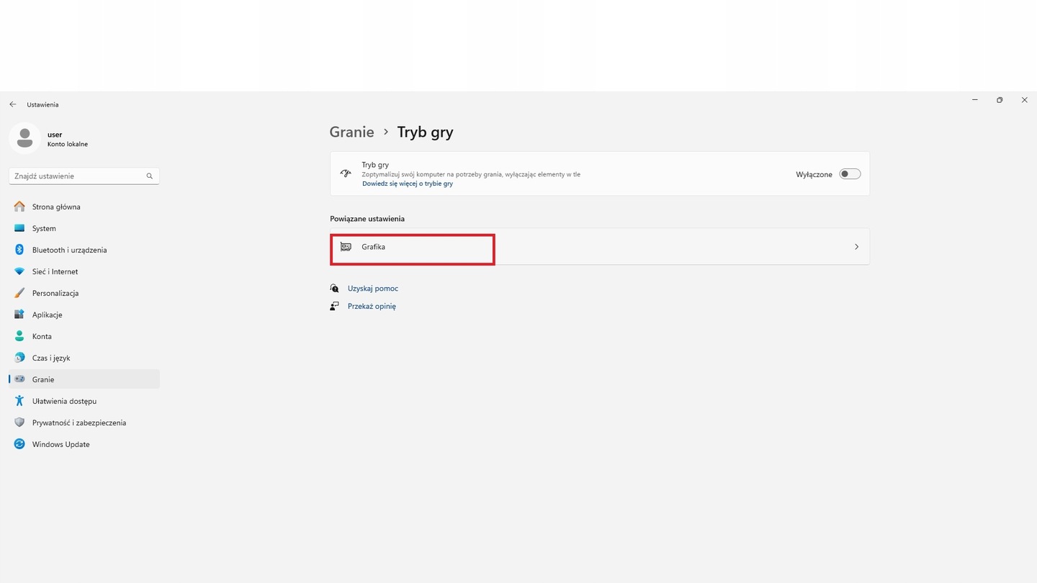Click the Granie gamepad icon

coord(19,379)
